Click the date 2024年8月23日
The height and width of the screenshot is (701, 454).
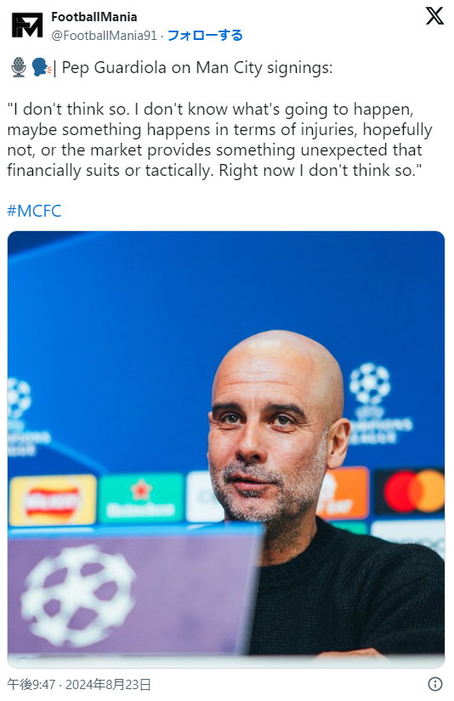click(x=108, y=685)
